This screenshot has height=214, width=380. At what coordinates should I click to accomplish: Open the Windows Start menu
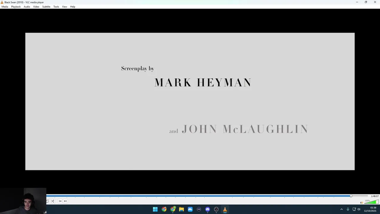[155, 209]
